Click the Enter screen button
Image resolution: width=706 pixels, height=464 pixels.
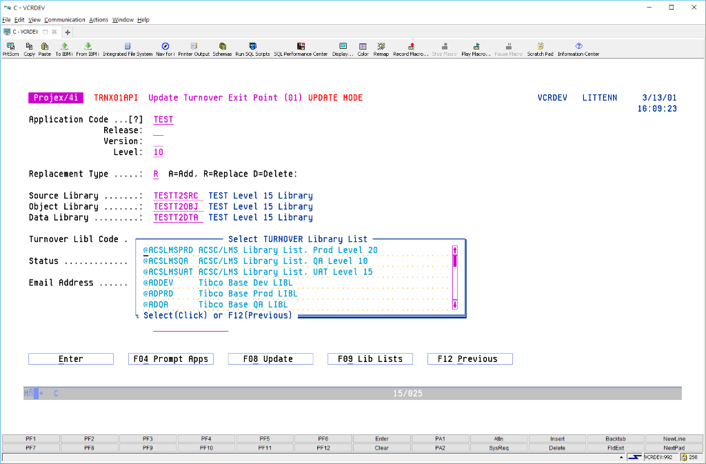(71, 359)
